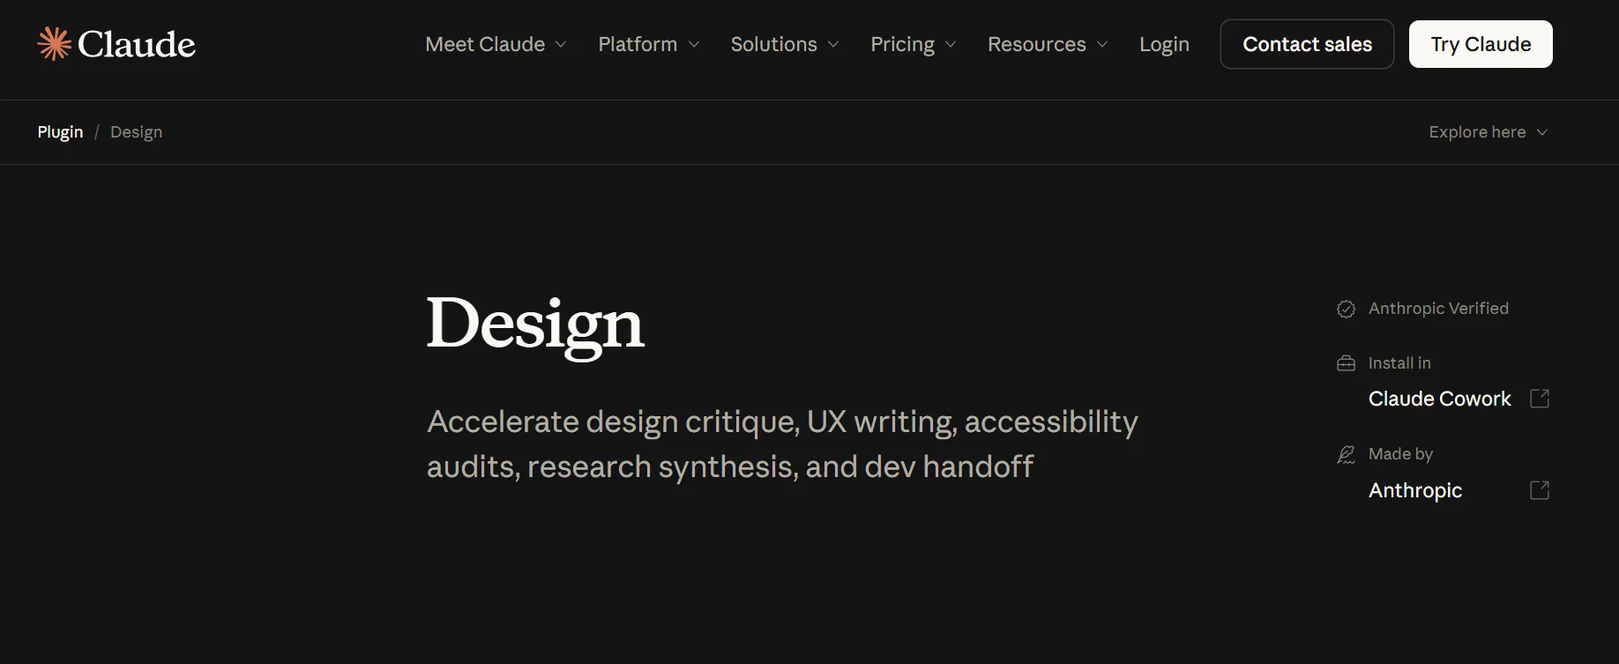This screenshot has width=1619, height=664.
Task: Visit the Anthropic maker link
Action: pyautogui.click(x=1414, y=490)
